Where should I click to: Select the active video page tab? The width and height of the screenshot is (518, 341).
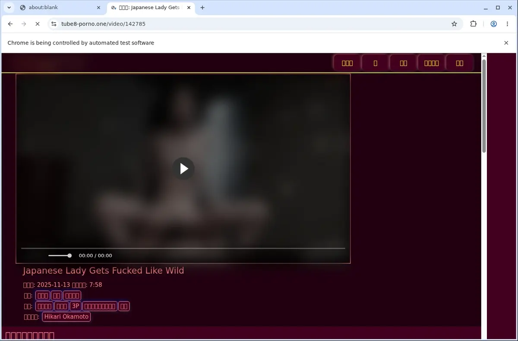[150, 7]
